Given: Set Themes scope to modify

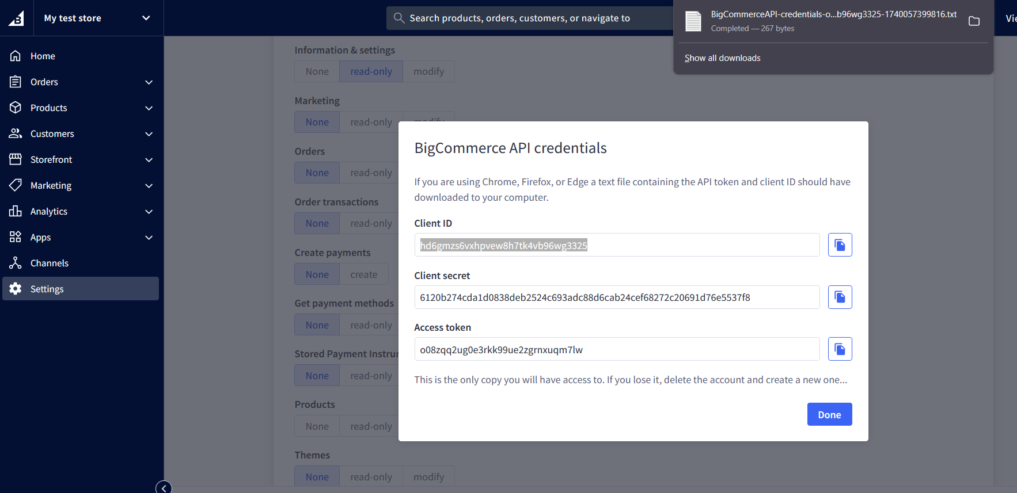Looking at the screenshot, I should 428,477.
